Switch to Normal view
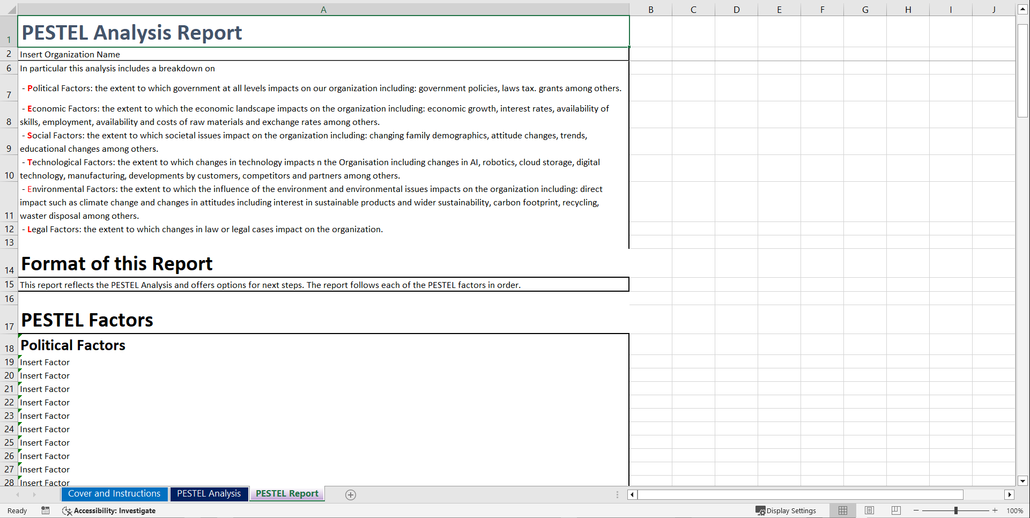This screenshot has height=518, width=1030. click(x=842, y=510)
